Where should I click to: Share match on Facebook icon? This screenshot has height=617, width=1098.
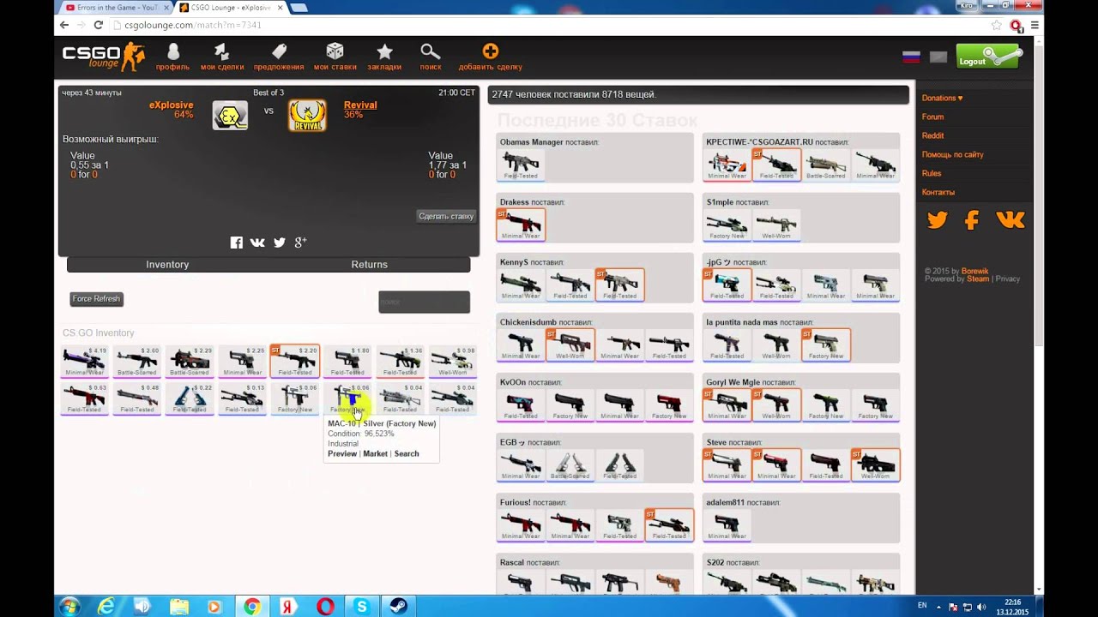pyautogui.click(x=237, y=243)
